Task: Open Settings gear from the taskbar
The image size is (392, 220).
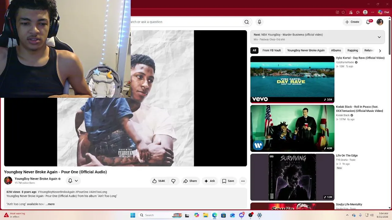Action: (259, 215)
